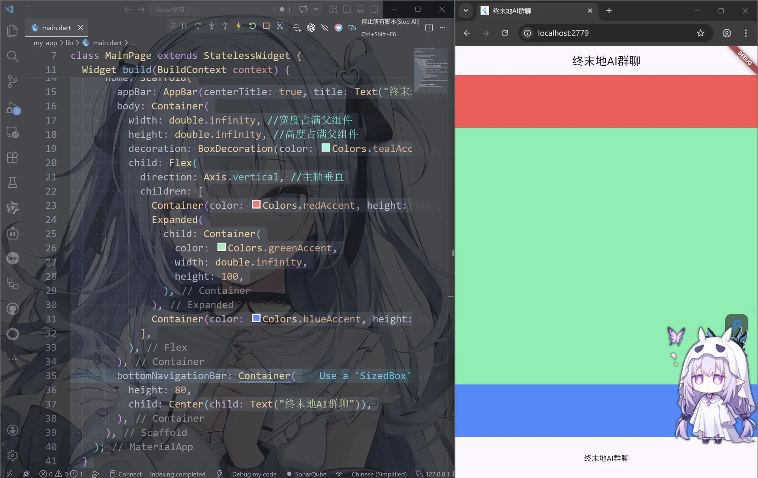Open Customize Layout in title bar

click(x=333, y=9)
